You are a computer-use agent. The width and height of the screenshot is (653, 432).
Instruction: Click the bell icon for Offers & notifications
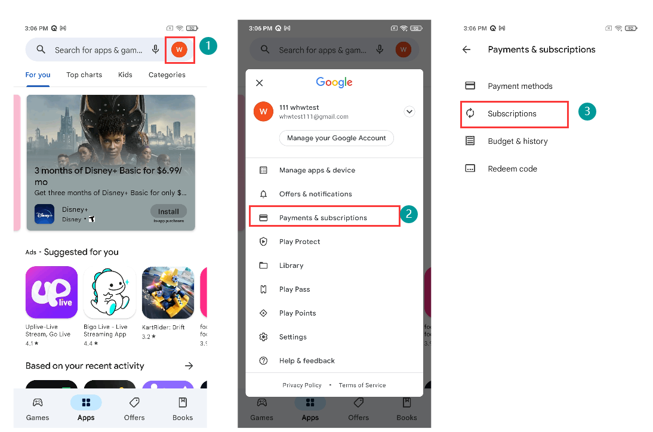coord(264,194)
